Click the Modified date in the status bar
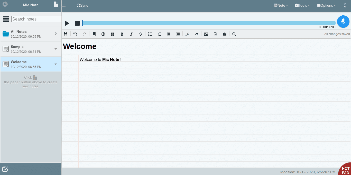351x175 pixels. click(308, 172)
